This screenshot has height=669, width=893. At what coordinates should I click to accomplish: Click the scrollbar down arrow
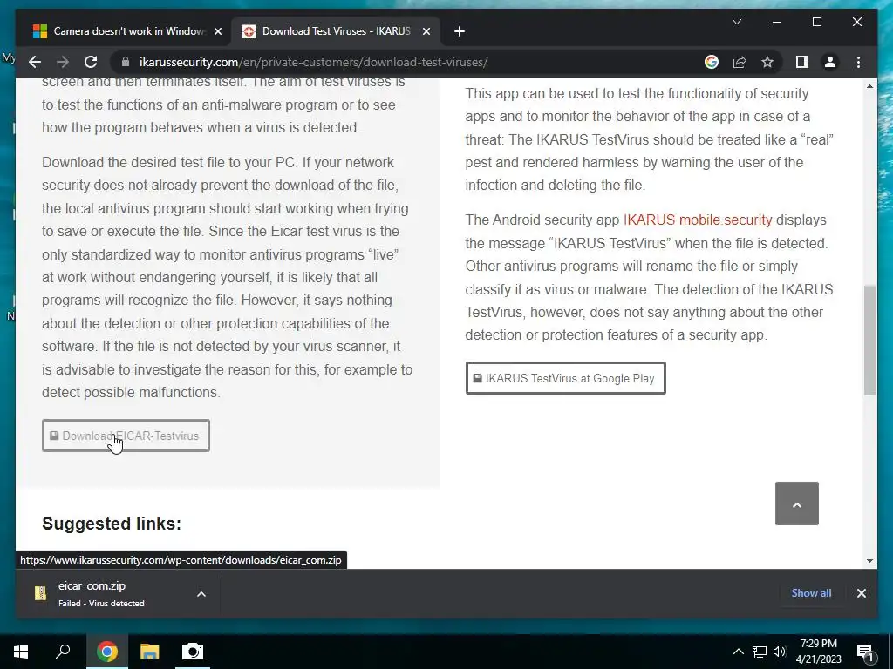869,560
